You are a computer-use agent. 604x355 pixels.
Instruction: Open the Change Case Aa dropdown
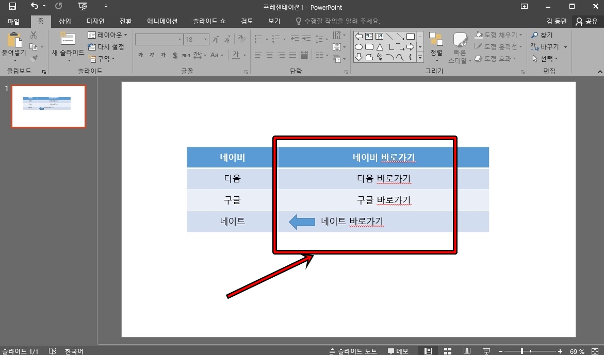point(217,55)
